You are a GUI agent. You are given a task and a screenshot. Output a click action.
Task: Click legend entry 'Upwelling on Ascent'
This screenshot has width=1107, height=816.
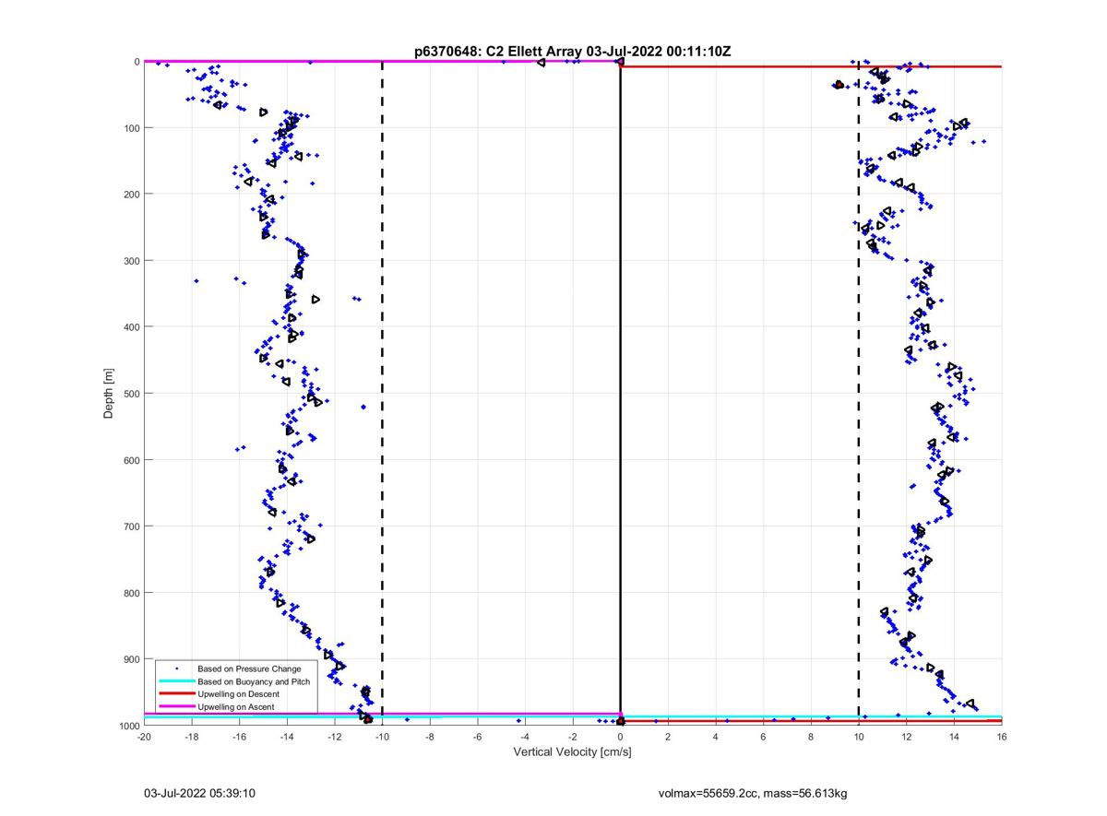tap(236, 706)
